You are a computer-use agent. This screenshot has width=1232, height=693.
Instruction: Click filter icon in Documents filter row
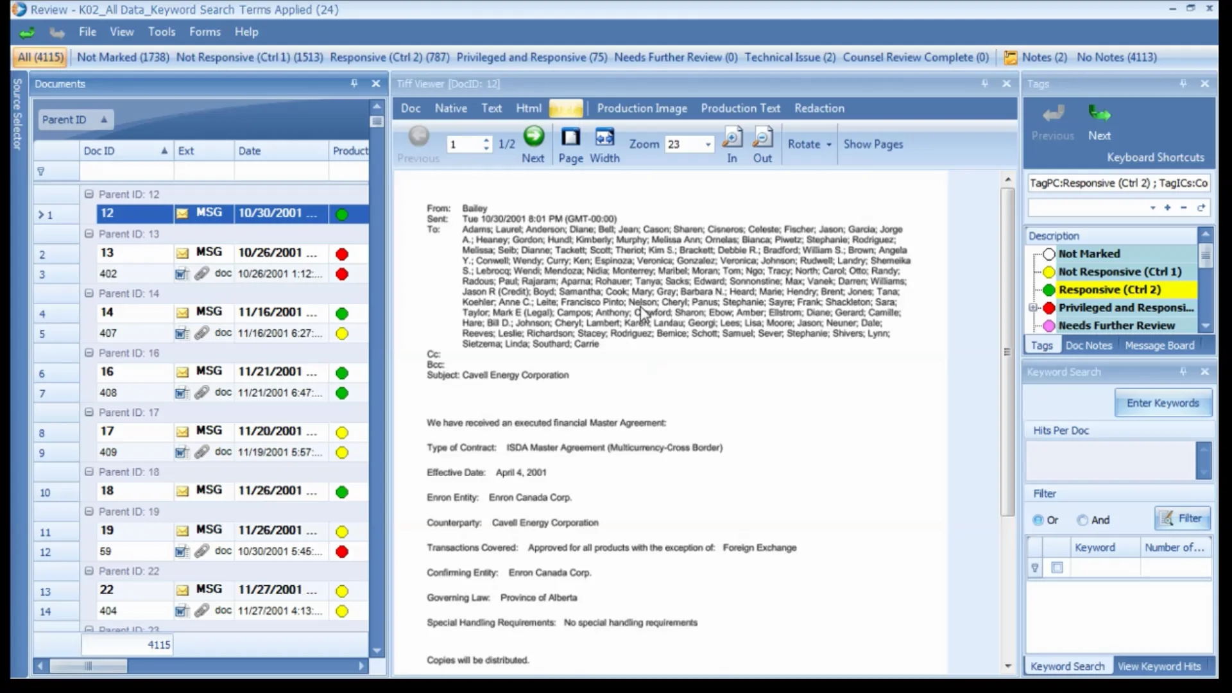click(41, 171)
